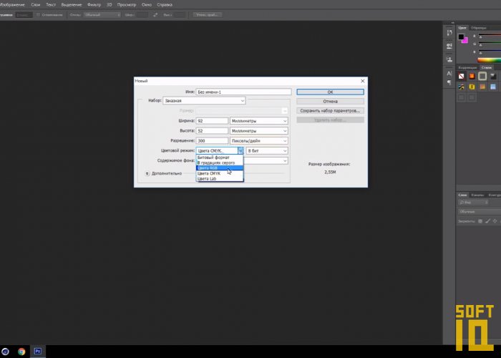Apply the orange glossy button style
Screen dimensions: 501x358
(472, 76)
